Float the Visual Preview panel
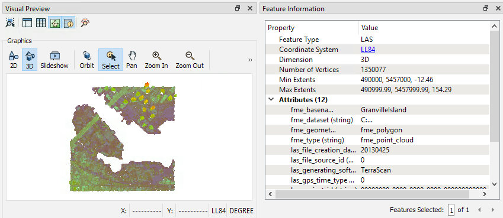This screenshot has width=503, height=218. [x=238, y=8]
